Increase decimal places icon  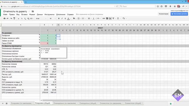click(28, 19)
